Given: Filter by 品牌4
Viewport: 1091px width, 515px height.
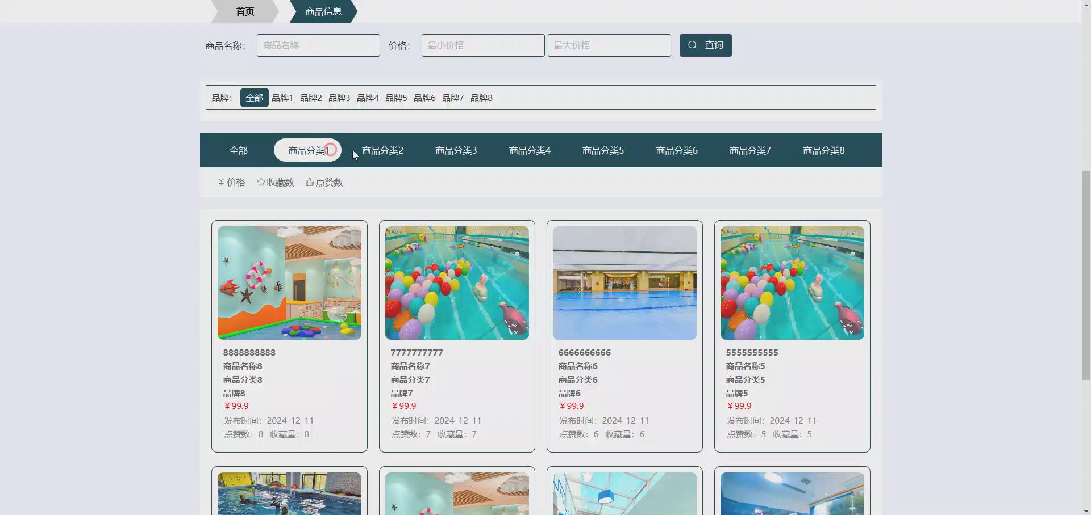Looking at the screenshot, I should (x=368, y=98).
